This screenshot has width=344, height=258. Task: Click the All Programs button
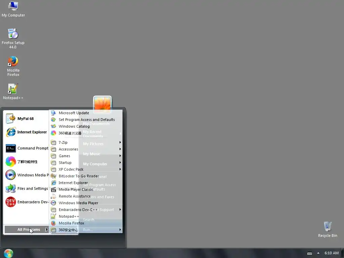(27, 229)
